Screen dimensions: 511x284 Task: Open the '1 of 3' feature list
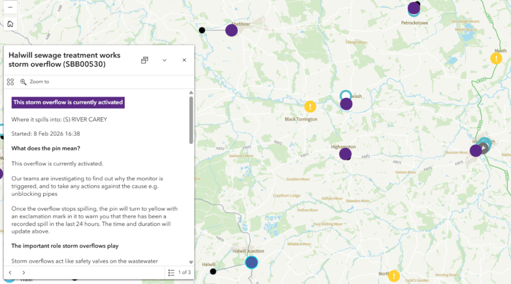[x=179, y=273]
